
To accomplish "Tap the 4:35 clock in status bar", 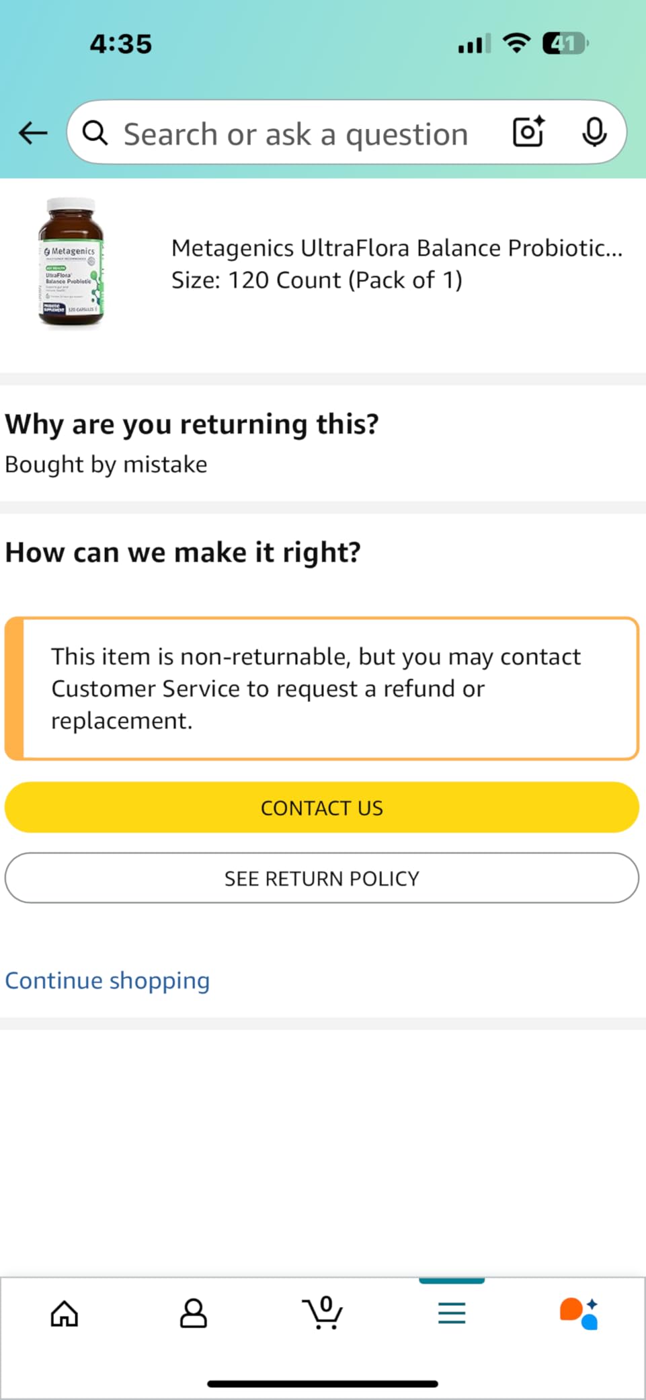I will (121, 44).
